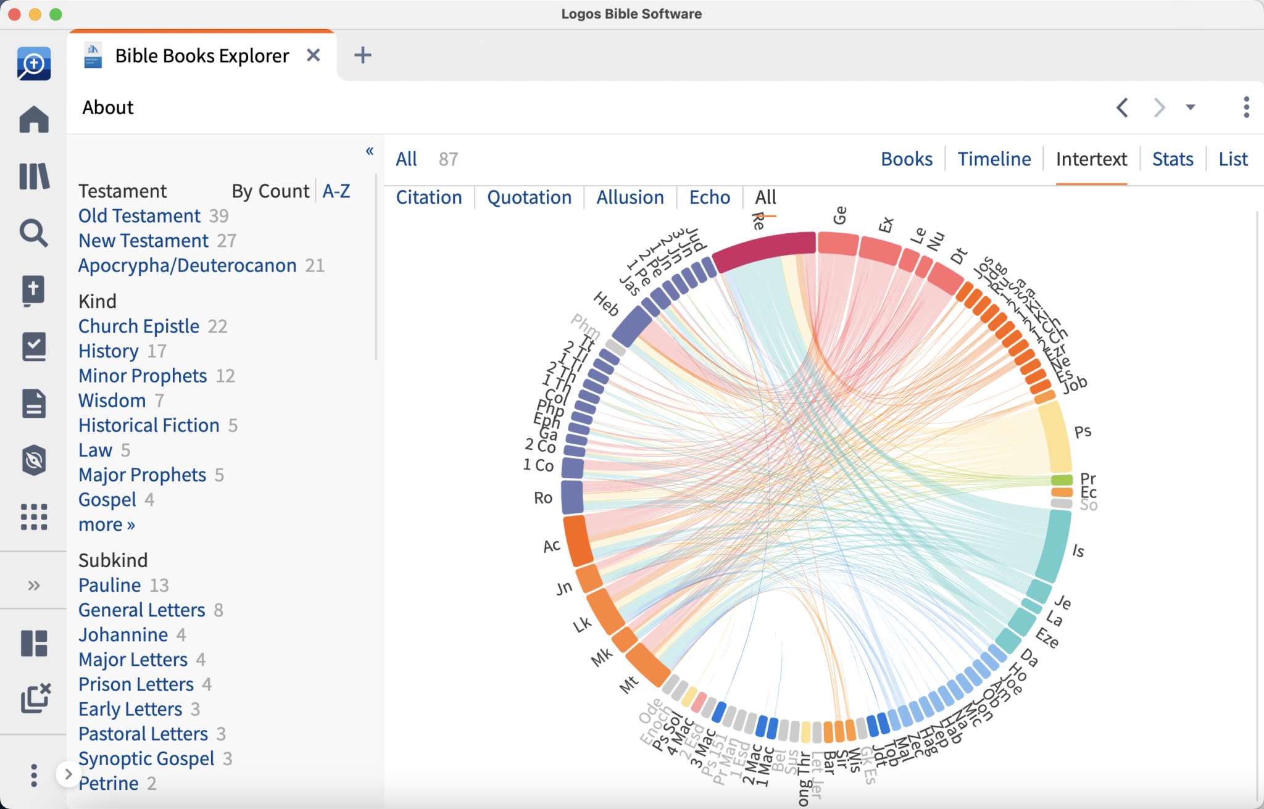Screen dimensions: 1264x809
Task: Open the Bible bookmark icon in sidebar
Action: [x=33, y=290]
